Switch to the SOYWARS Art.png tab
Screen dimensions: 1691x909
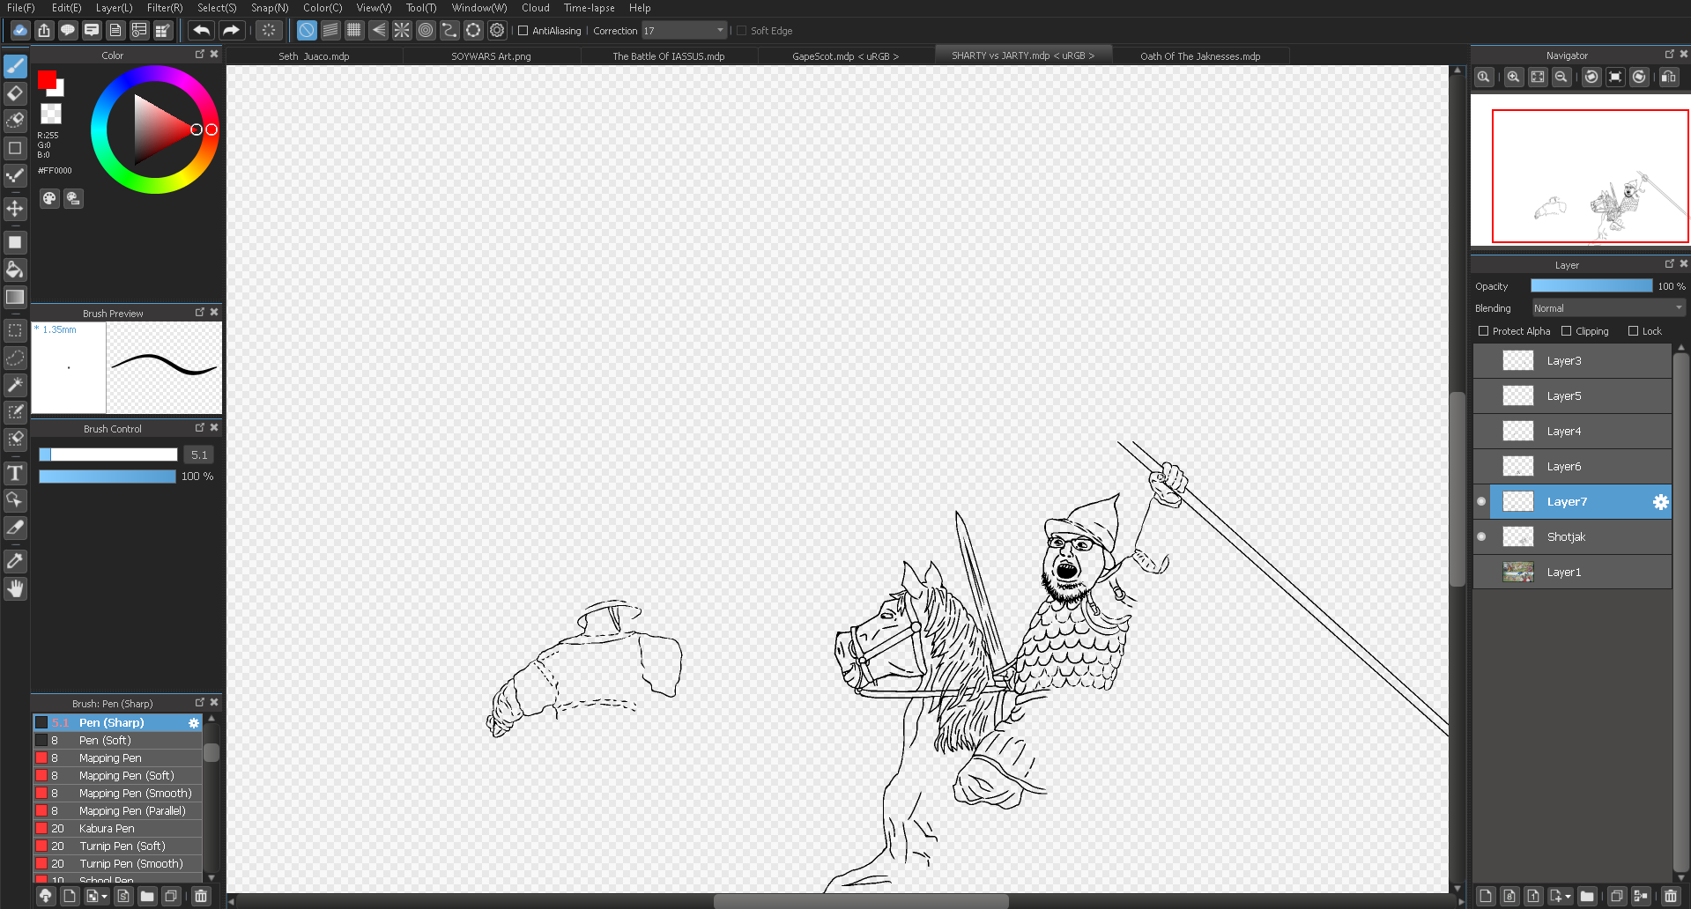[491, 56]
